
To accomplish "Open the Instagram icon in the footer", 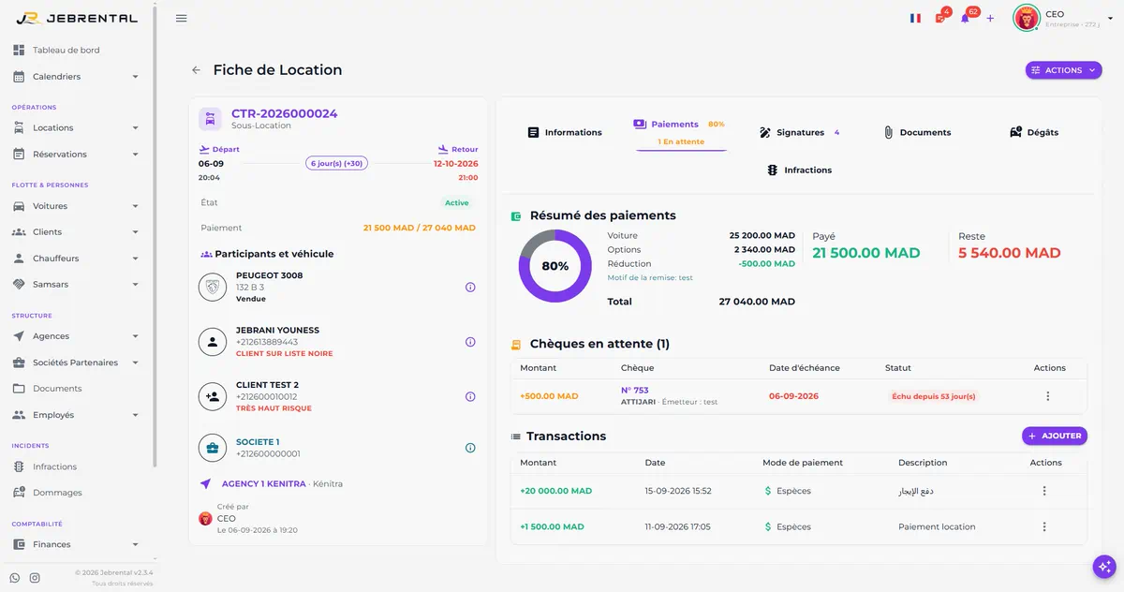I will click(x=35, y=578).
